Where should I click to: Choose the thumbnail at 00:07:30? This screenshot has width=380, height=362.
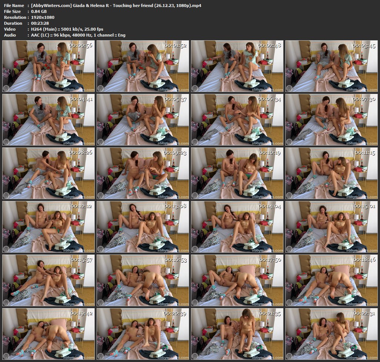[332, 120]
